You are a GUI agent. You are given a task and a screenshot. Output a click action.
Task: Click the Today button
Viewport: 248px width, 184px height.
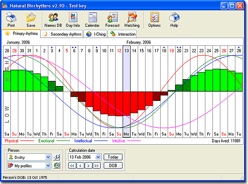[x=113, y=157]
